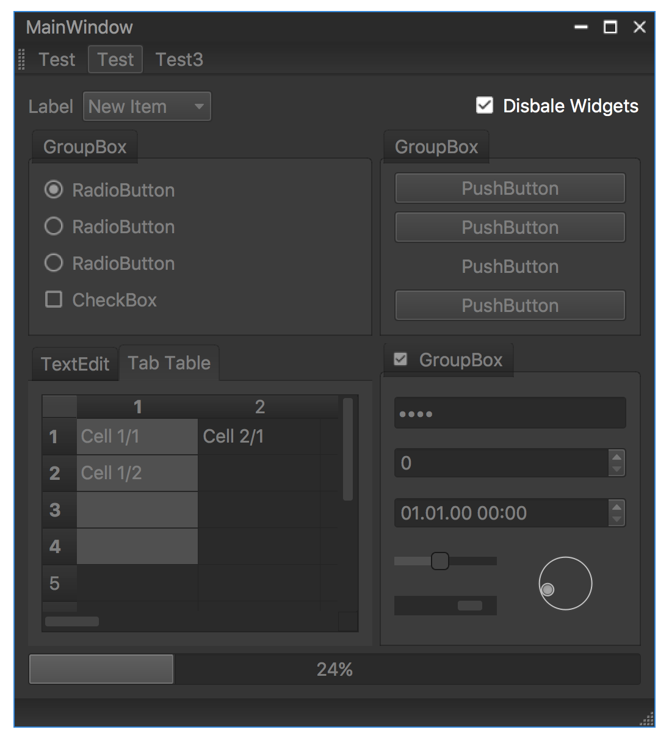Click the spinbox down arrow
This screenshot has width=669, height=746.
point(617,469)
